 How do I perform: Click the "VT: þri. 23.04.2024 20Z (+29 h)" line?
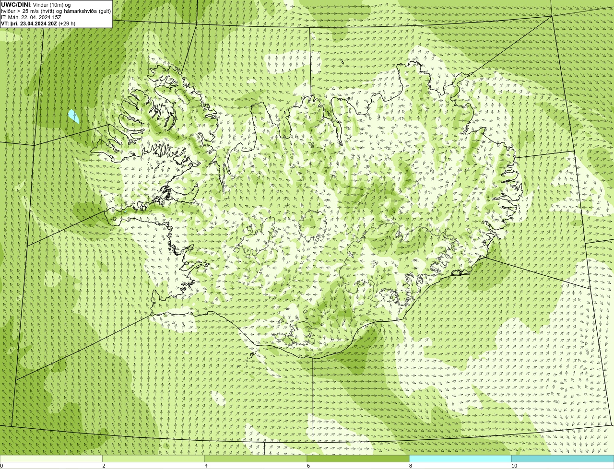38,23
